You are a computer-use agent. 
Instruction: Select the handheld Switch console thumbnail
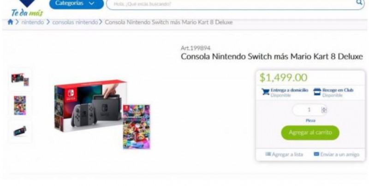(20, 131)
